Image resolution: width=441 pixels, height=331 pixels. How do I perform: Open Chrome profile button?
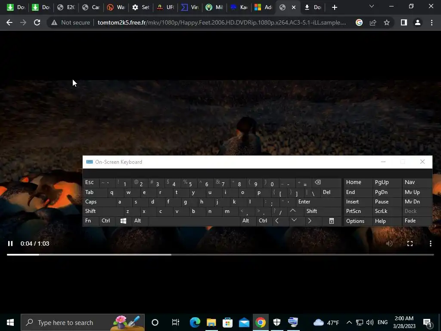pos(418,22)
